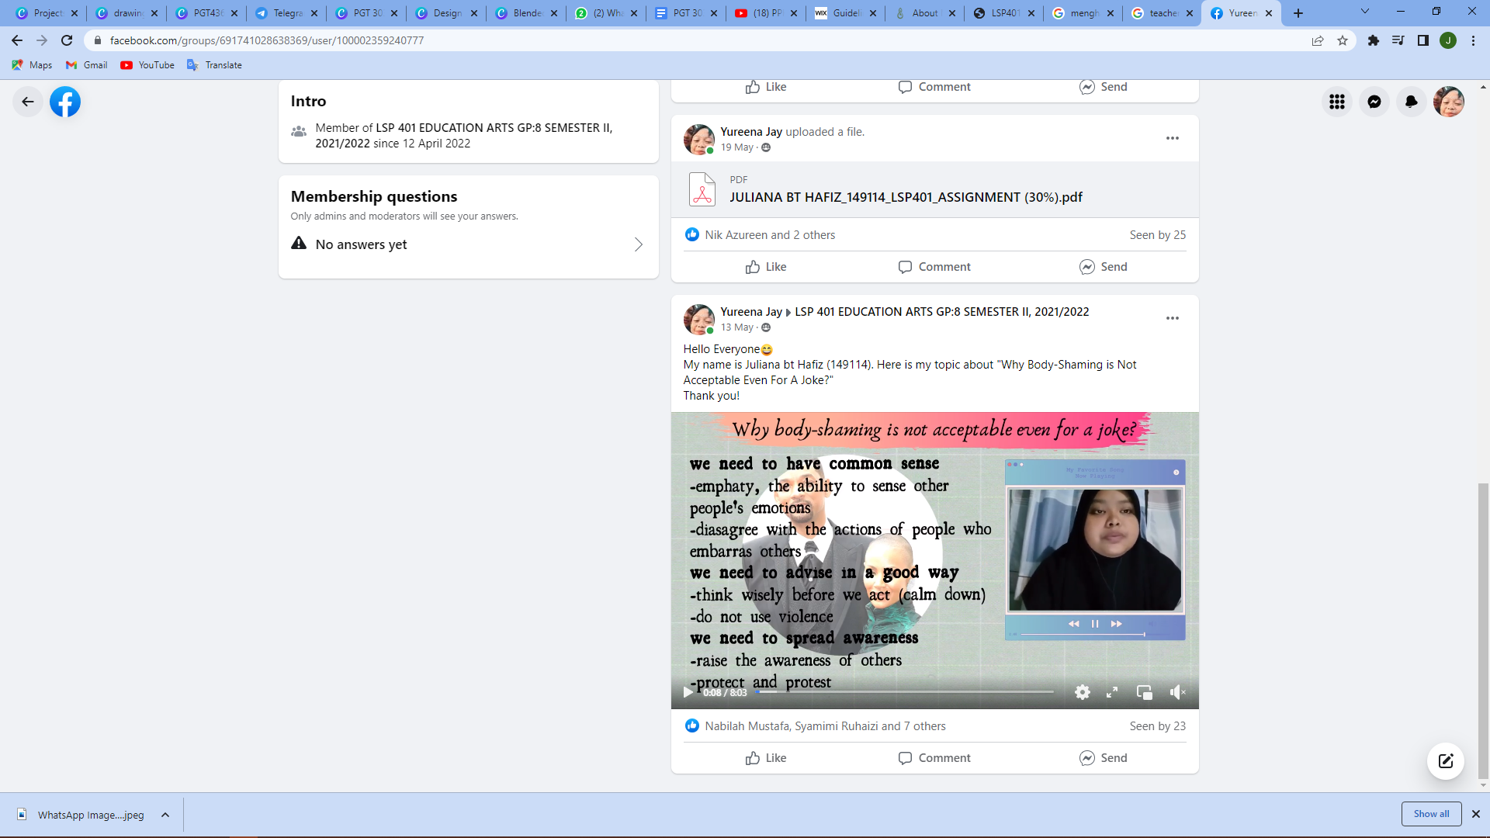Open the account profile picture menu
The width and height of the screenshot is (1490, 838).
[x=1448, y=102]
